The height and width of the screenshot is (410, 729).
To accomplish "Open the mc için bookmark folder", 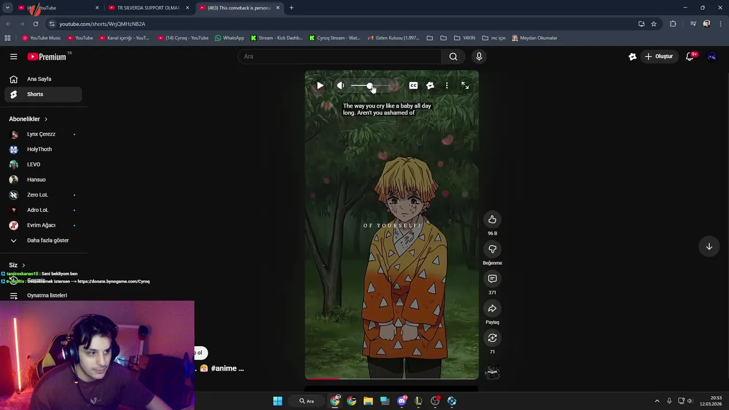I will click(494, 38).
